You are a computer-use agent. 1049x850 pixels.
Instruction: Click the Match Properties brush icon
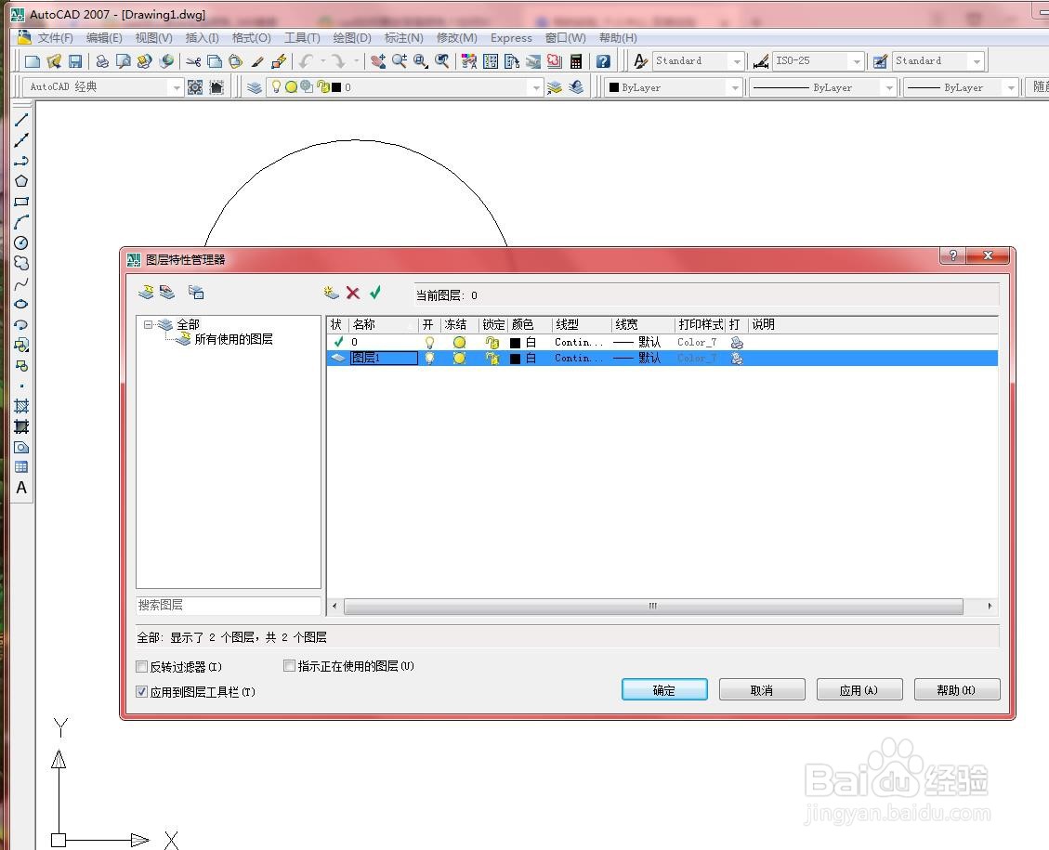(256, 61)
